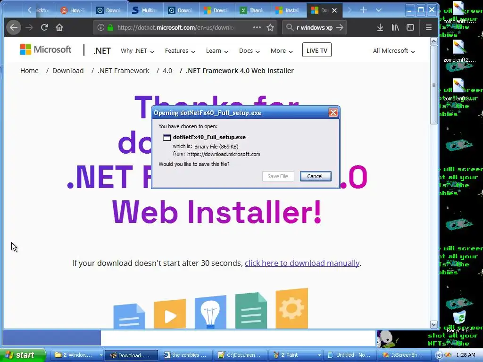List all tabs dropdown chevron
Image resolution: width=483 pixels, height=362 pixels.
[x=379, y=10]
